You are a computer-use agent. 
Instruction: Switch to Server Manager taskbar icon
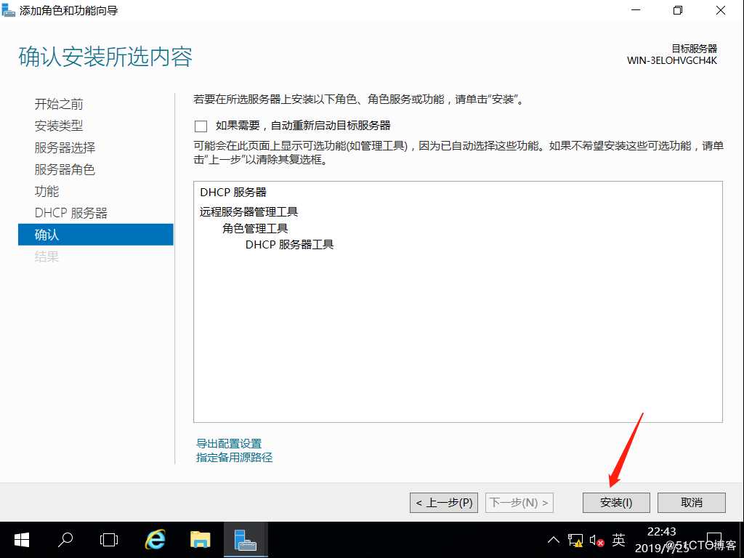click(246, 540)
